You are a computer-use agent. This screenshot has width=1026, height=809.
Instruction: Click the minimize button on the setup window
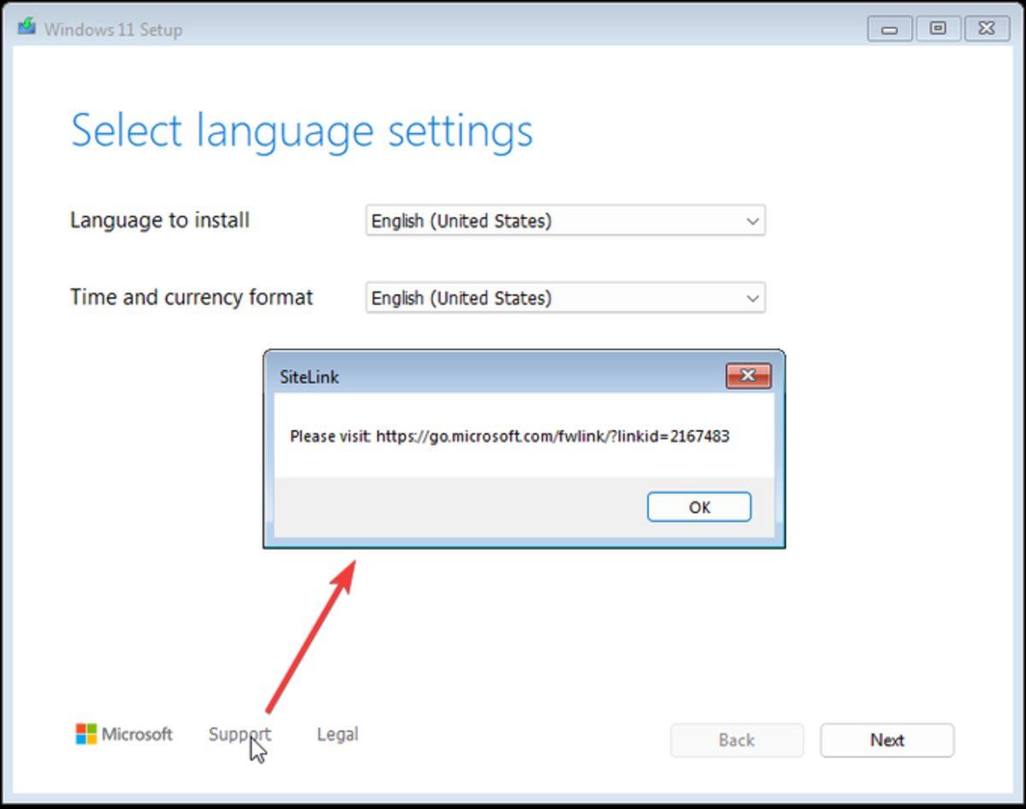888,28
